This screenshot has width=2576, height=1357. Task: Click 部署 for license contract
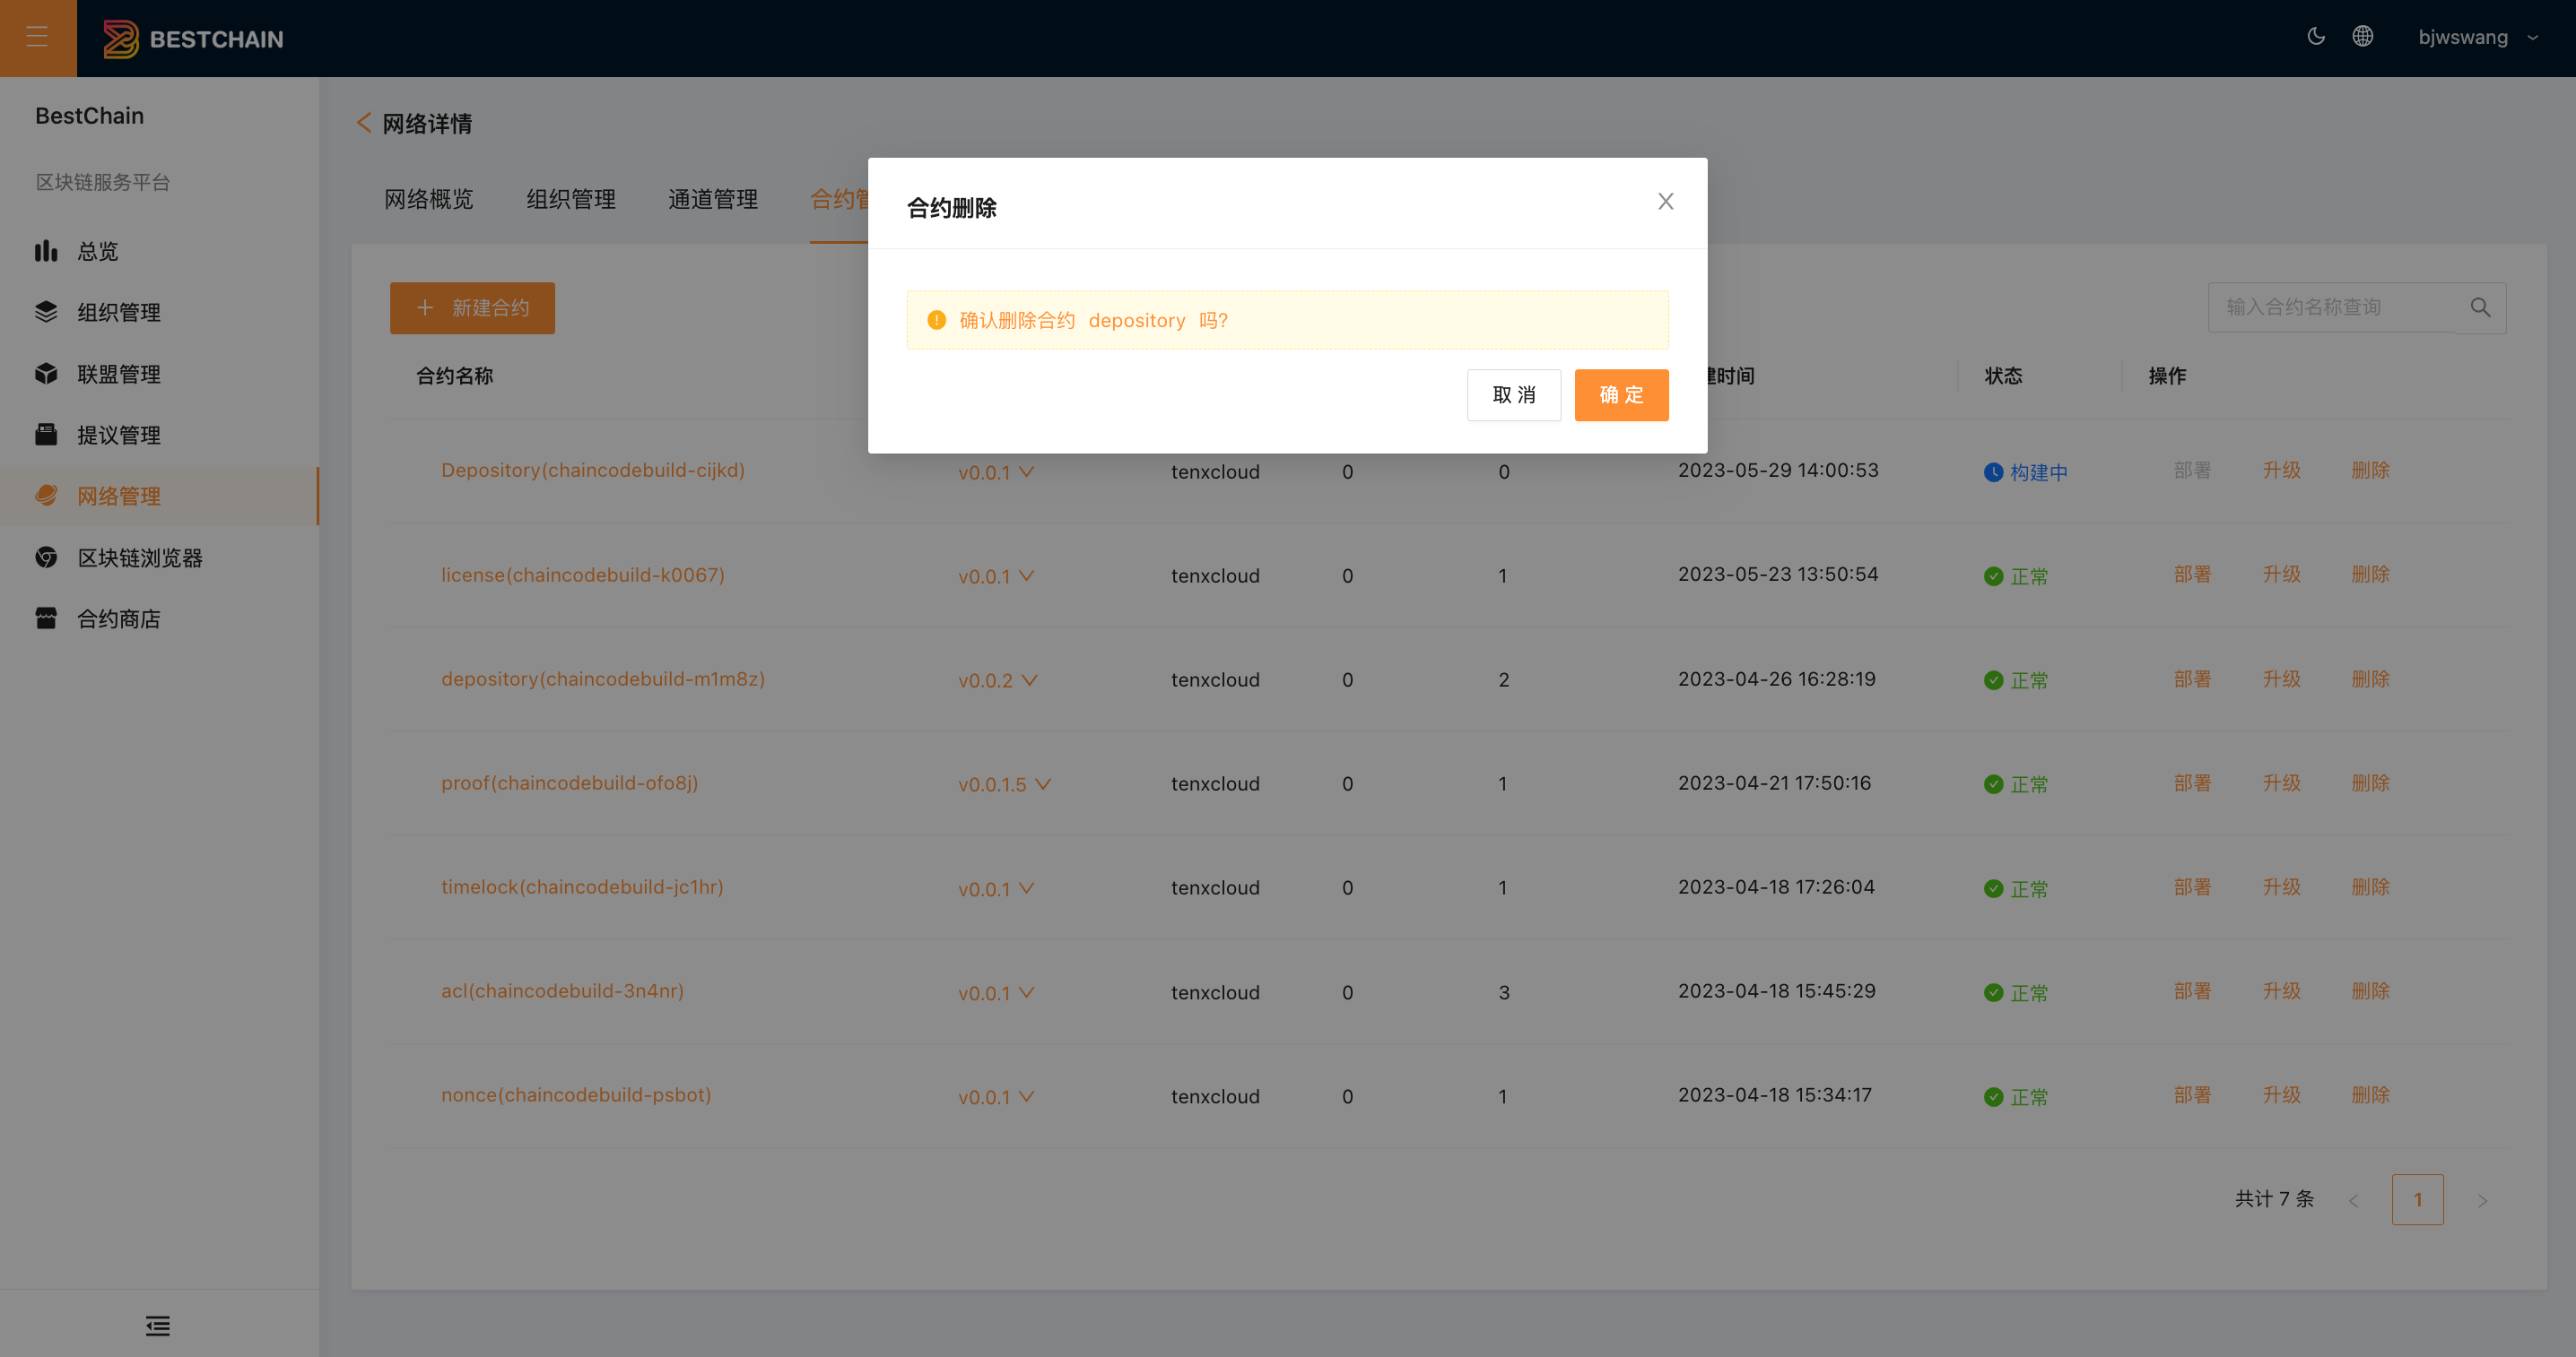[x=2192, y=575]
